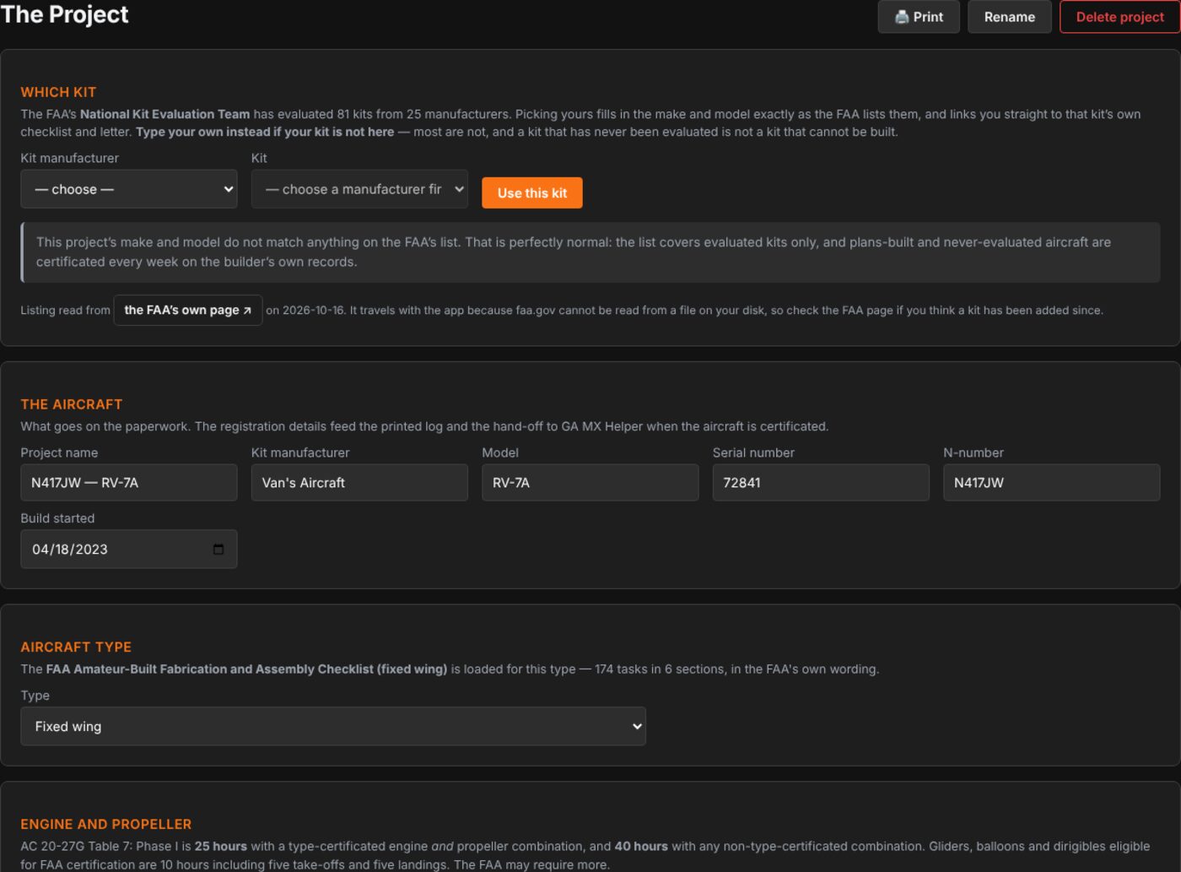1181x872 pixels.
Task: Click the AIRCRAFT TYPE section heading
Action: 76,647
